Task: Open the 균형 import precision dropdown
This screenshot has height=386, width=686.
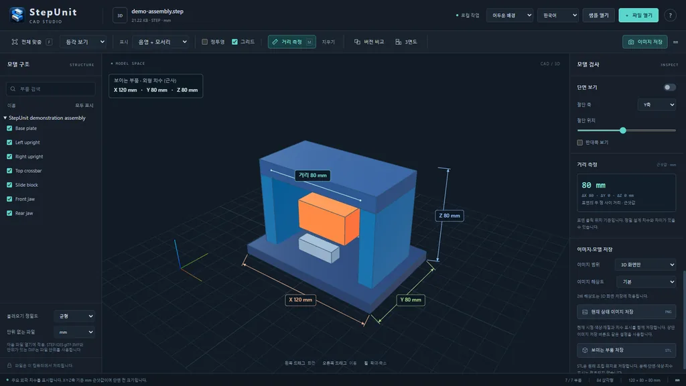Action: coord(74,316)
